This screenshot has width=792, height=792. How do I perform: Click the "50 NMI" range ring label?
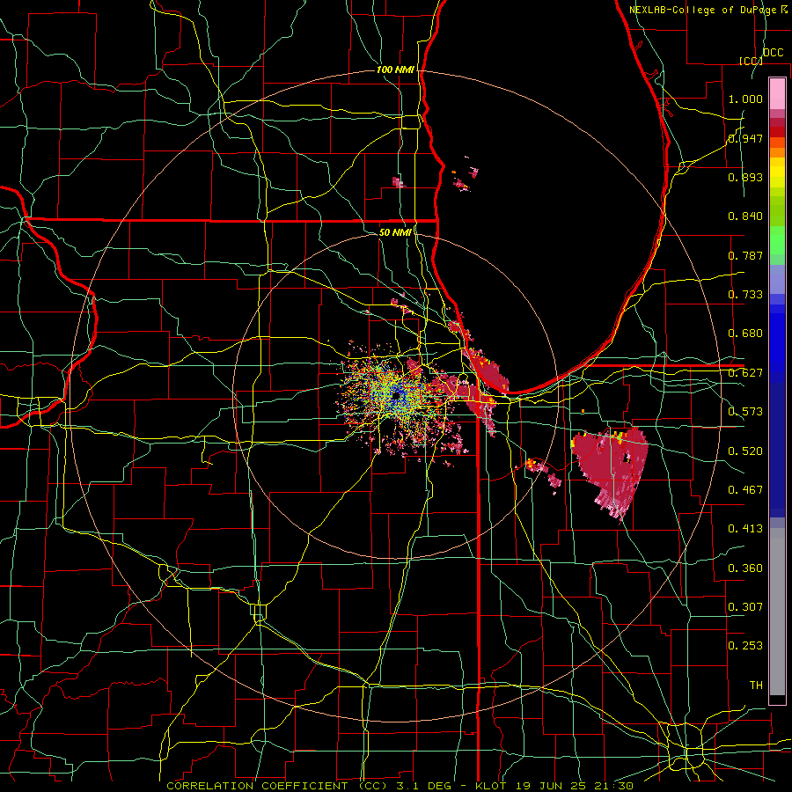[x=395, y=232]
